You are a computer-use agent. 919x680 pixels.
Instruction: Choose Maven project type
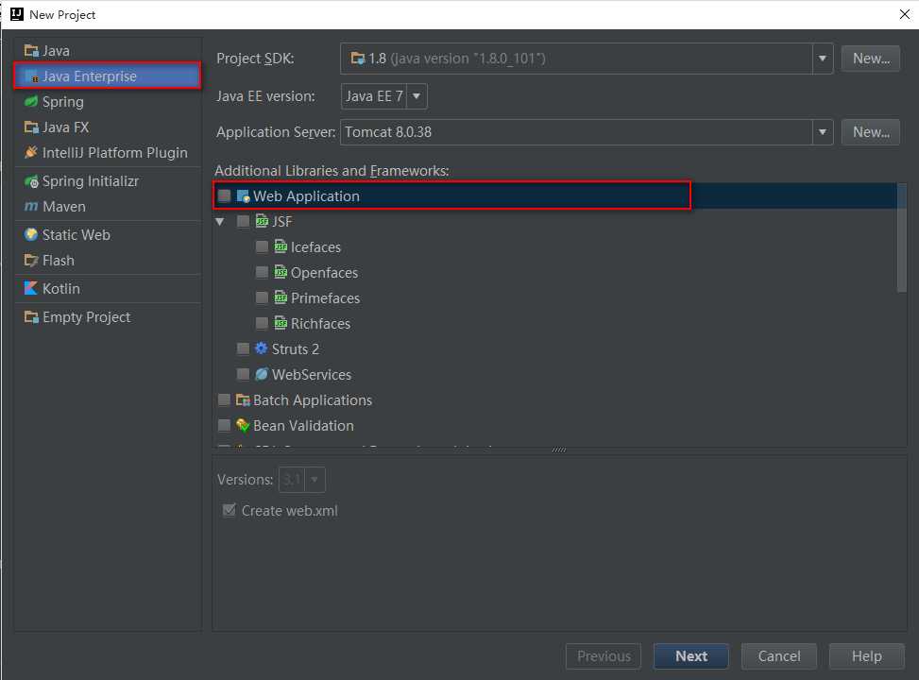coord(108,206)
